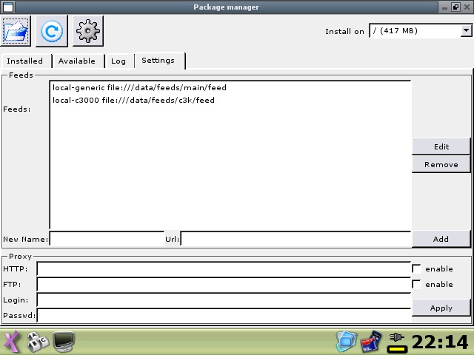Click the New Name input field
The height and width of the screenshot is (355, 474).
point(107,239)
